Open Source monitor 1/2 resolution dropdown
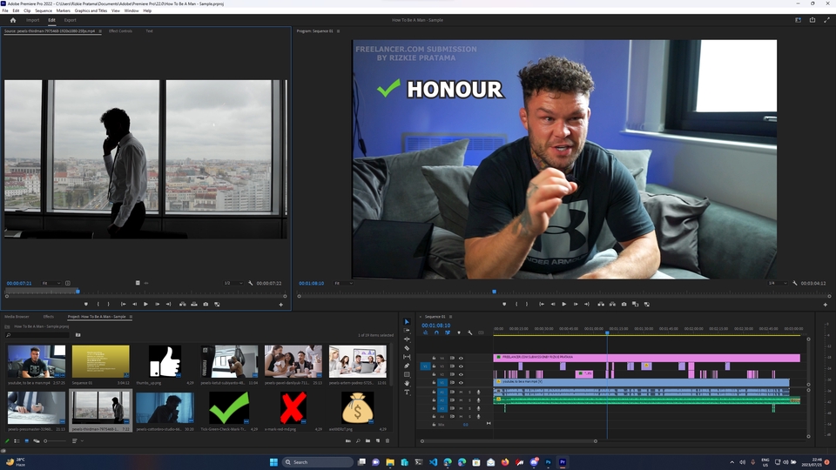836x470 pixels. click(x=233, y=283)
